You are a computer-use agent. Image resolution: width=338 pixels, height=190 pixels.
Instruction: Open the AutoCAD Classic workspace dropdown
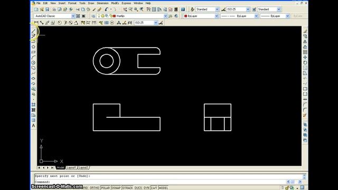pyautogui.click(x=73, y=16)
